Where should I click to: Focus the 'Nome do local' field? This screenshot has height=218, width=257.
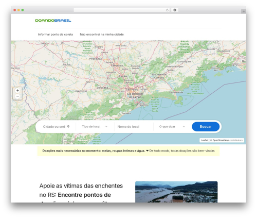(x=134, y=127)
